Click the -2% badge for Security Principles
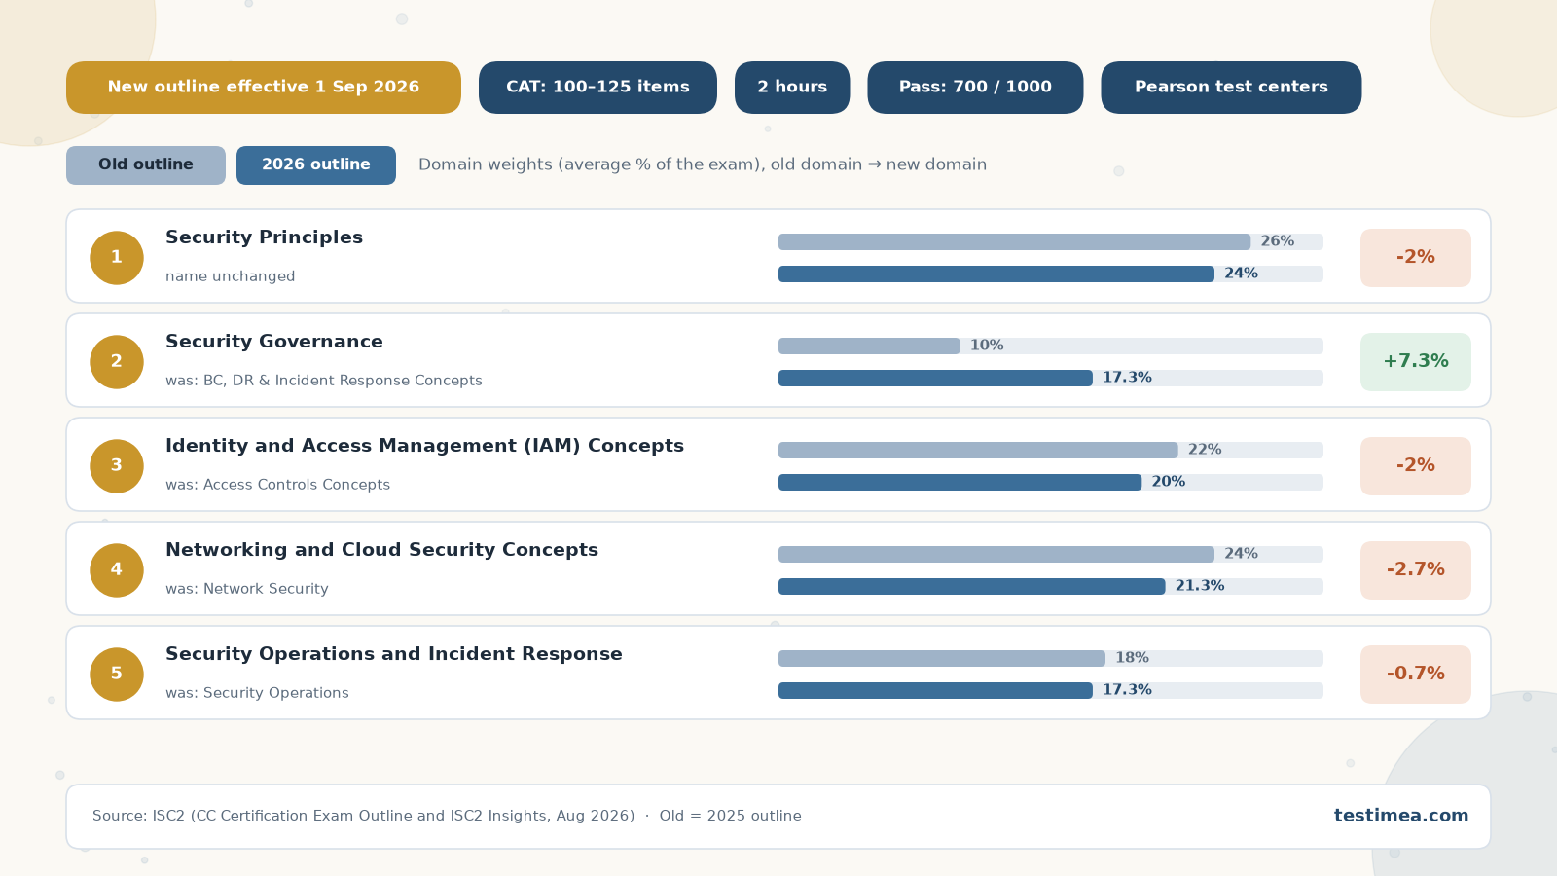Viewport: 1557px width, 876px height. (1416, 258)
